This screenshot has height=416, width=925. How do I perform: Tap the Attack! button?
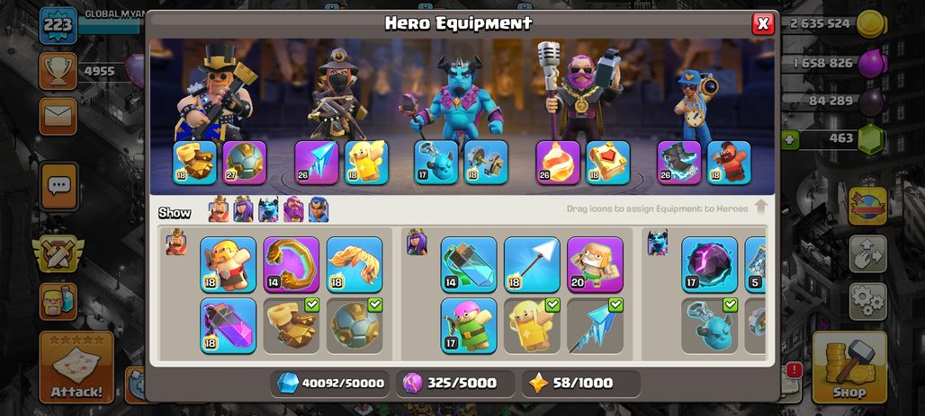point(76,367)
